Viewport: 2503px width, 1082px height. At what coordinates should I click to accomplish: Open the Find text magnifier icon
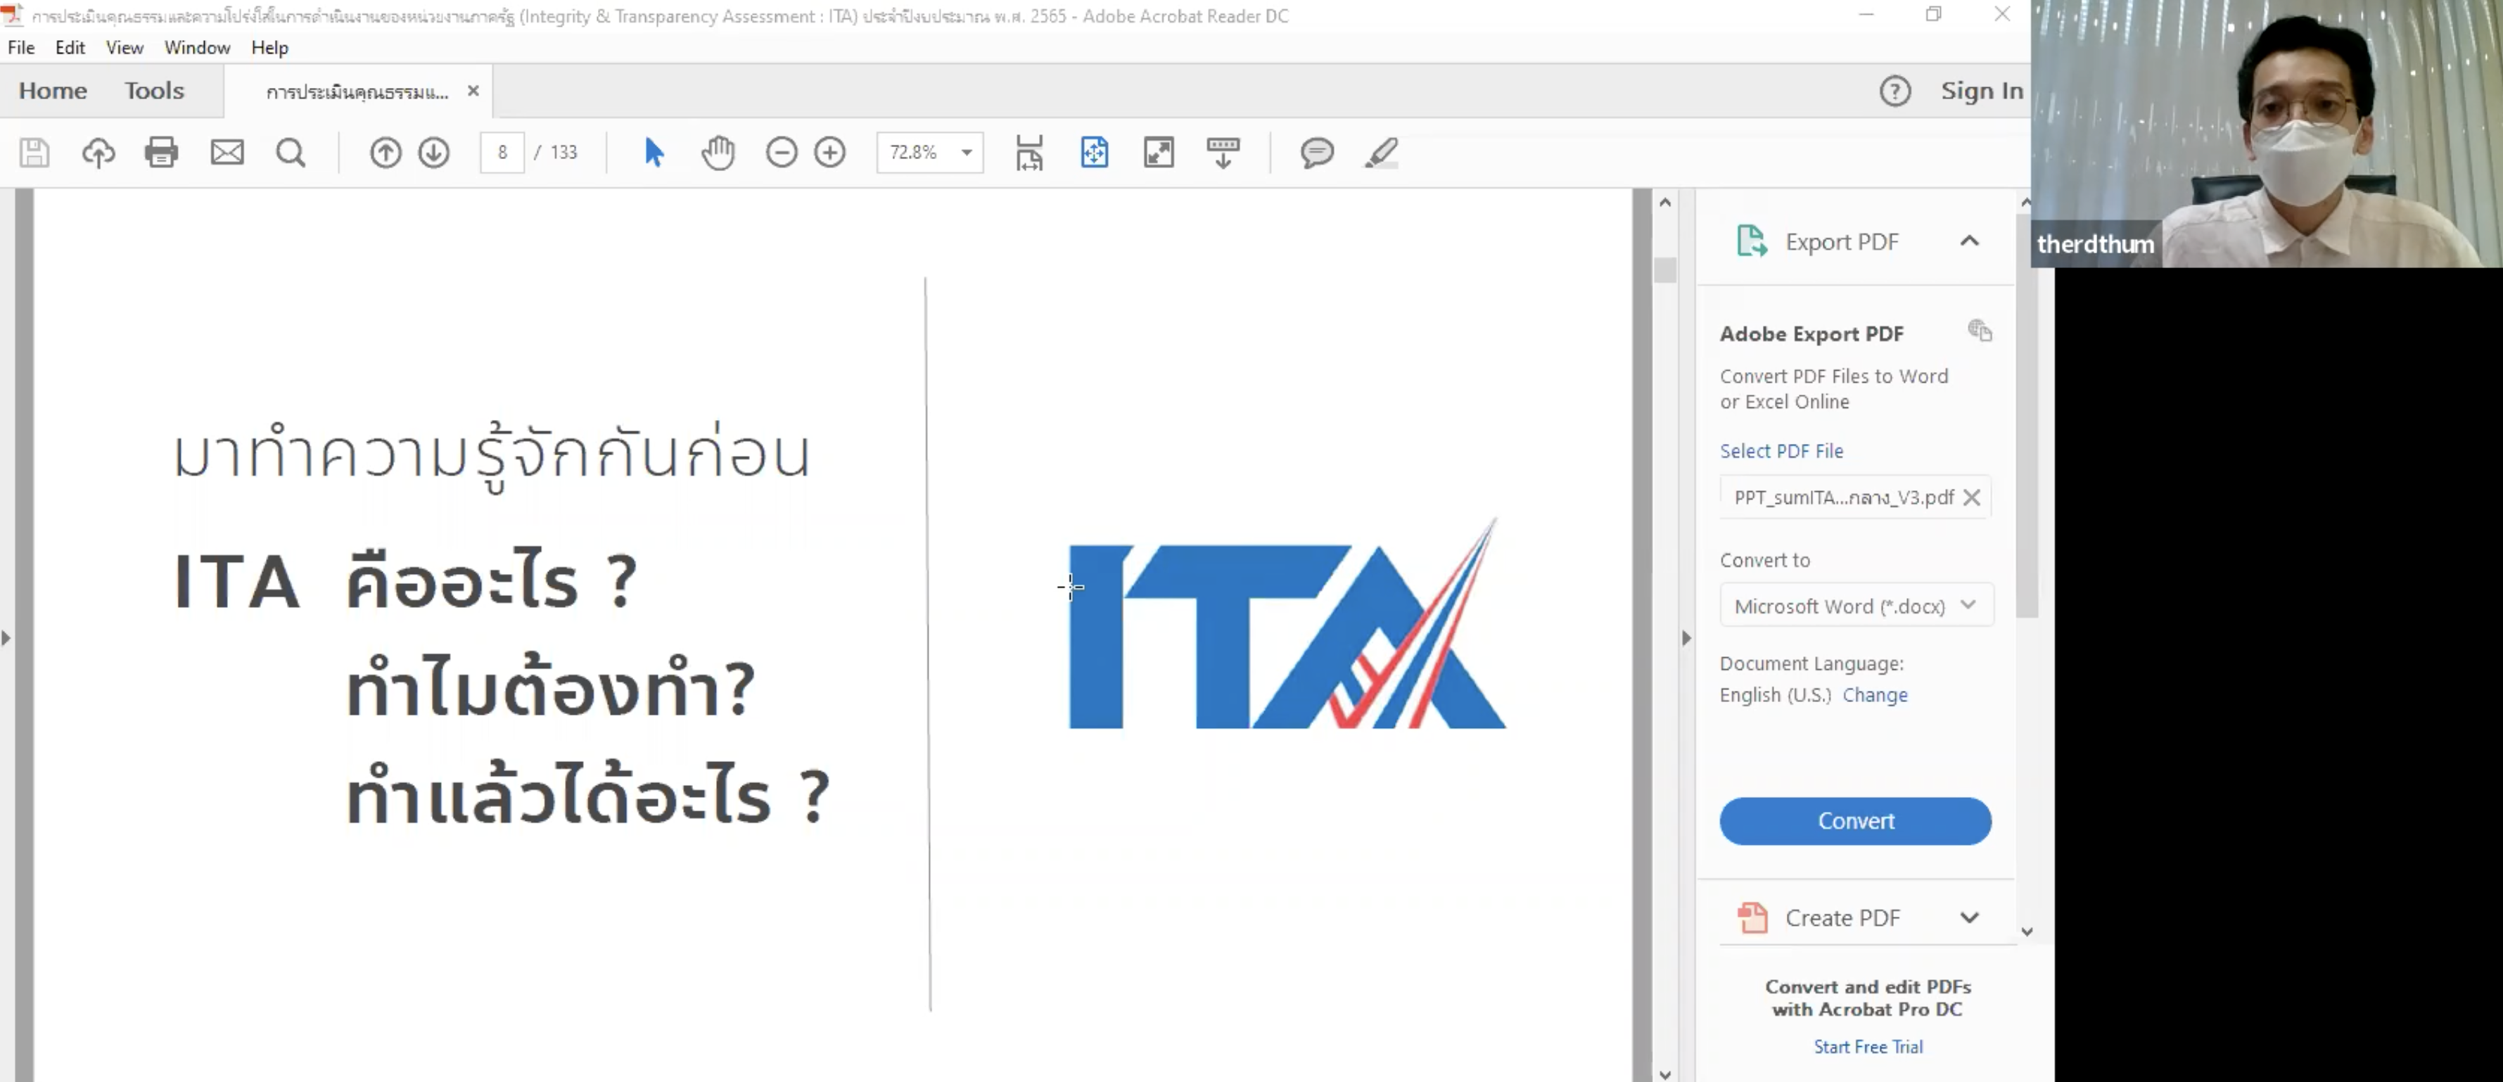click(291, 153)
